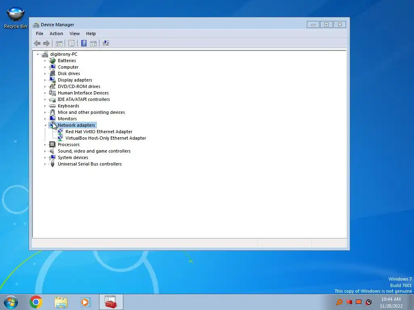Image resolution: width=414 pixels, height=310 pixels.
Task: Open the View menu
Action: tap(74, 34)
